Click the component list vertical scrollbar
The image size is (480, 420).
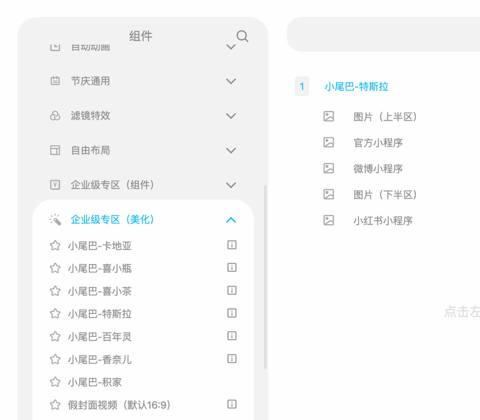click(x=265, y=277)
